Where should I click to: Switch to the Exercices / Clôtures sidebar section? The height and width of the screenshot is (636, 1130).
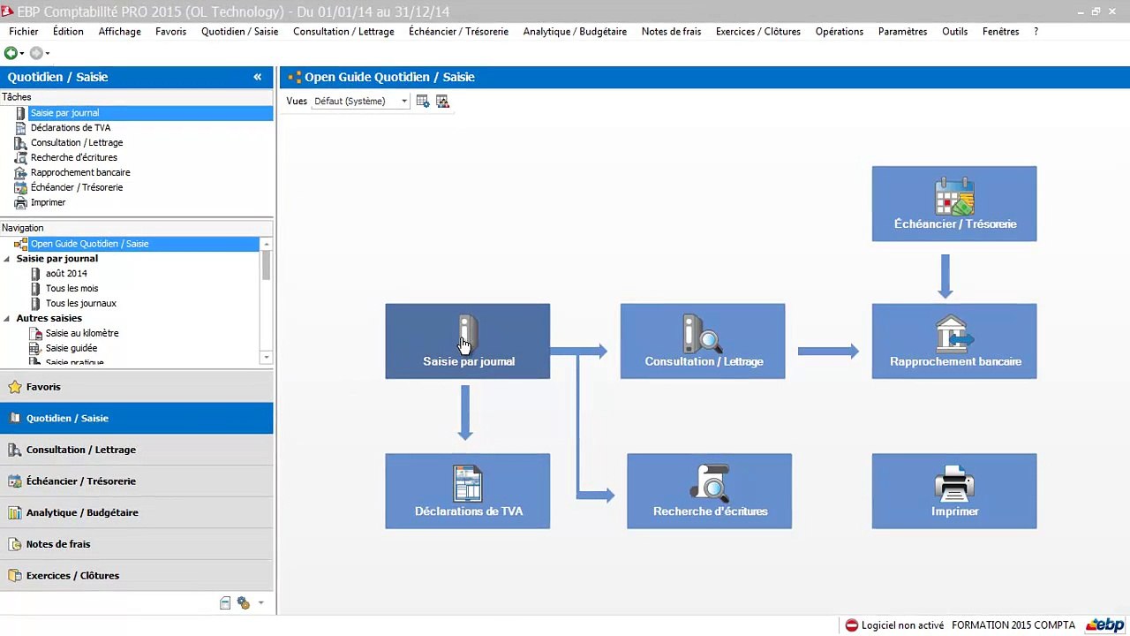[137, 576]
